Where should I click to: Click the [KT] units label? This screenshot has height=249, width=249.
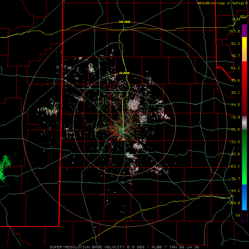pyautogui.click(x=236, y=19)
